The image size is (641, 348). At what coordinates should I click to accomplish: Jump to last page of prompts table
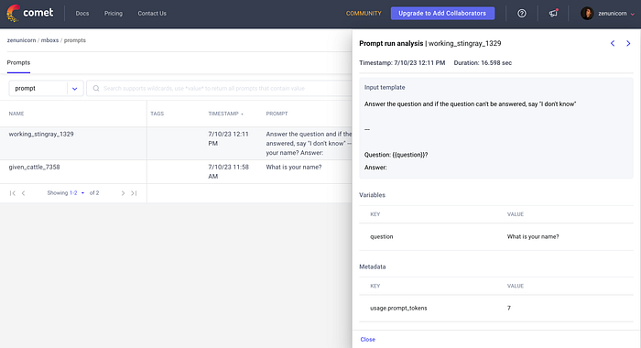click(134, 193)
